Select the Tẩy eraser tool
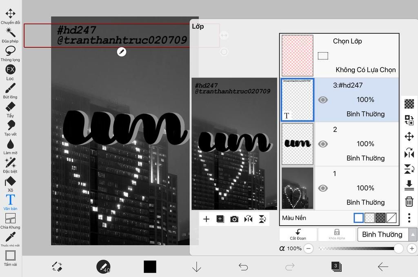This screenshot has height=277, width=418. pos(10,109)
